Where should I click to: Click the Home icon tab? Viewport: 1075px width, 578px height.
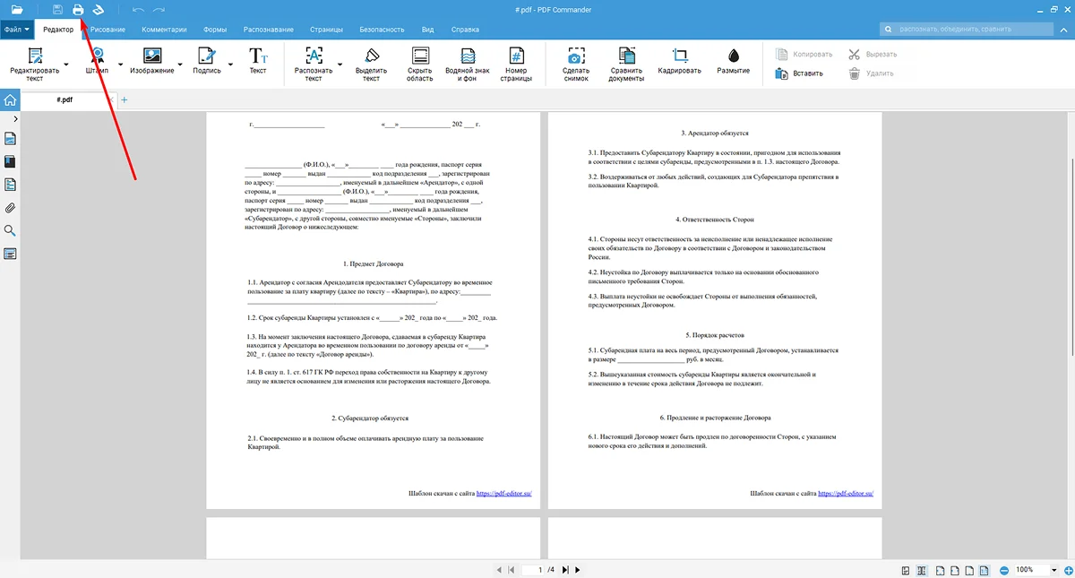[10, 99]
